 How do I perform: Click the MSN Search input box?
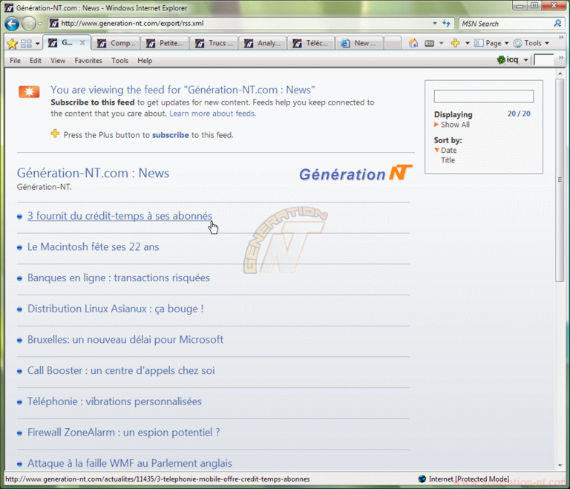click(x=505, y=24)
